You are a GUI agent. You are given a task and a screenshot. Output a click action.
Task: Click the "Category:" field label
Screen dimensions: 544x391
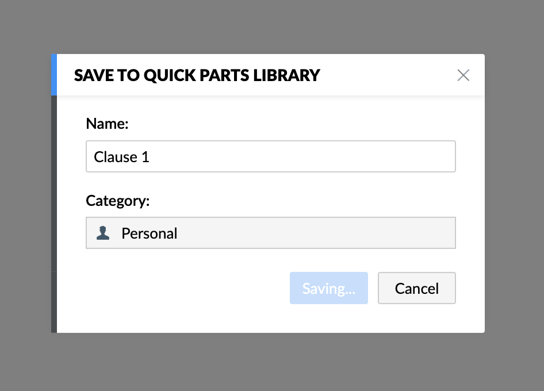point(117,201)
